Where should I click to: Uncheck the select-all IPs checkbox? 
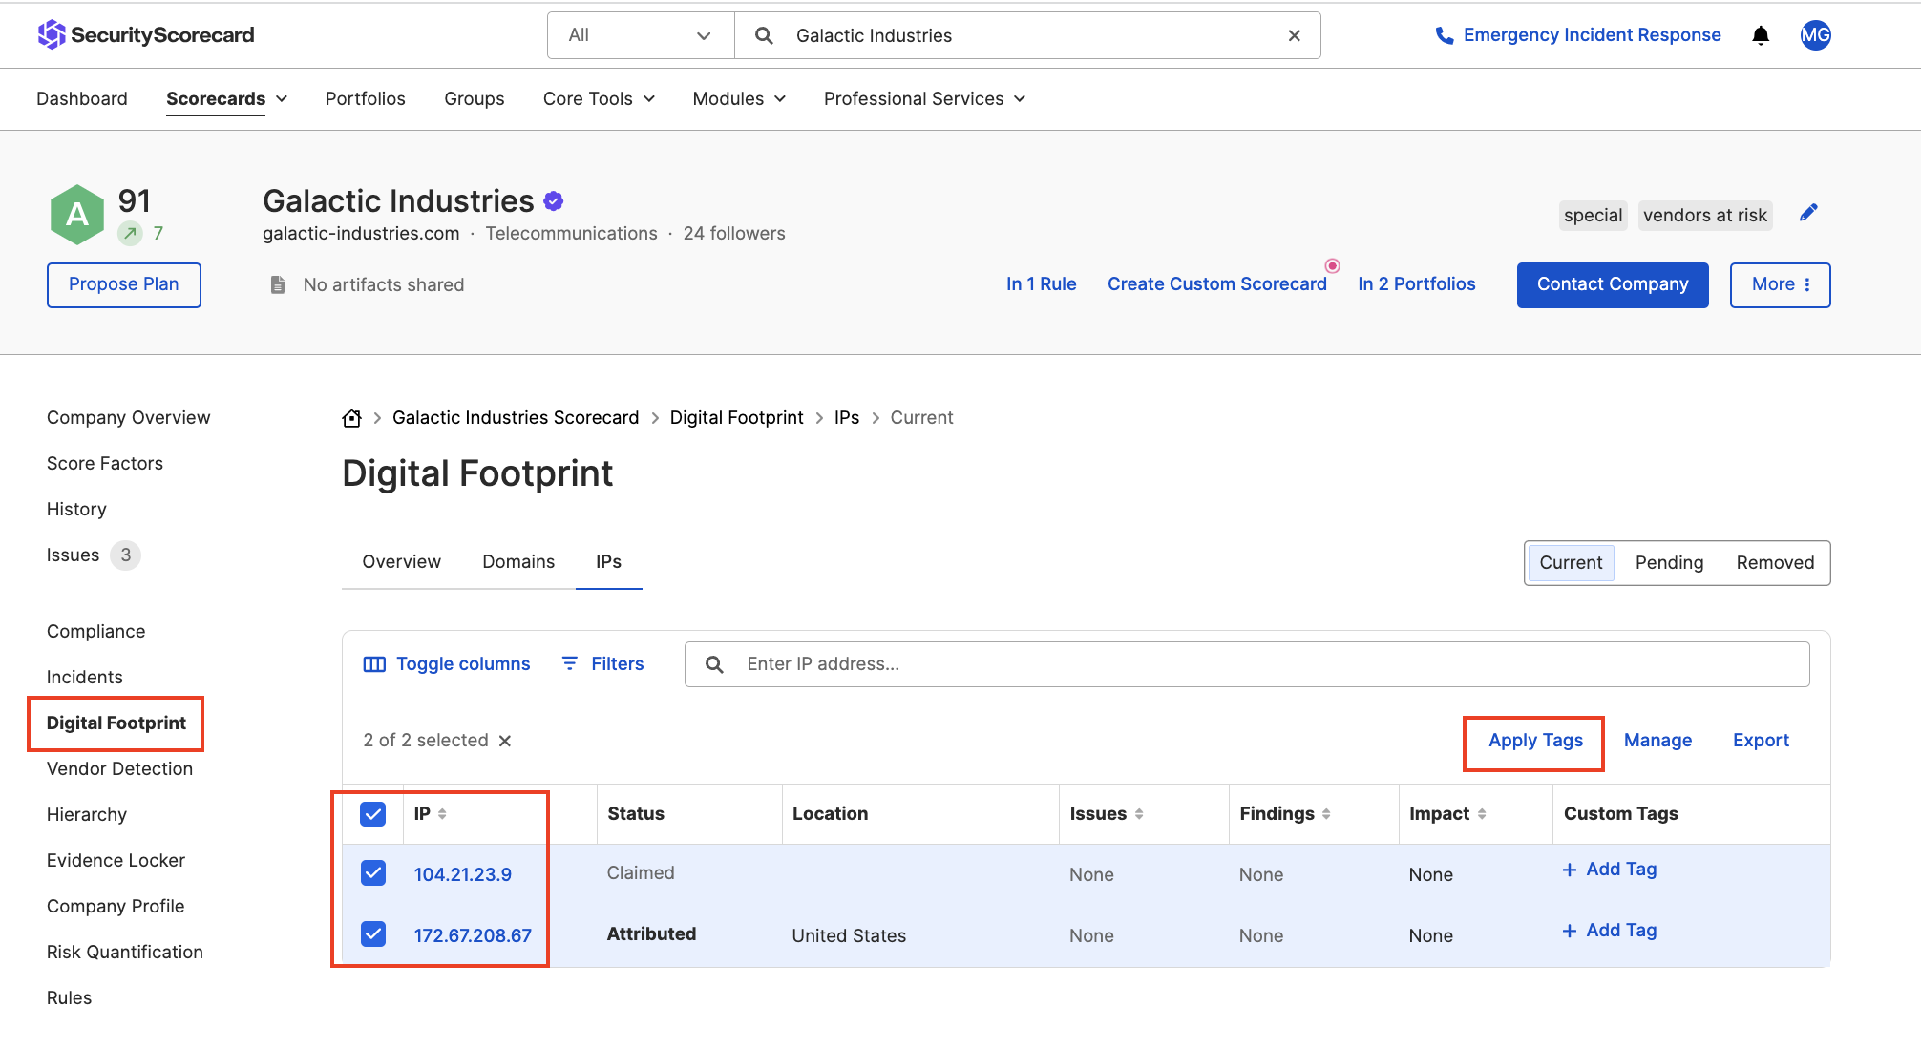pos(373,814)
